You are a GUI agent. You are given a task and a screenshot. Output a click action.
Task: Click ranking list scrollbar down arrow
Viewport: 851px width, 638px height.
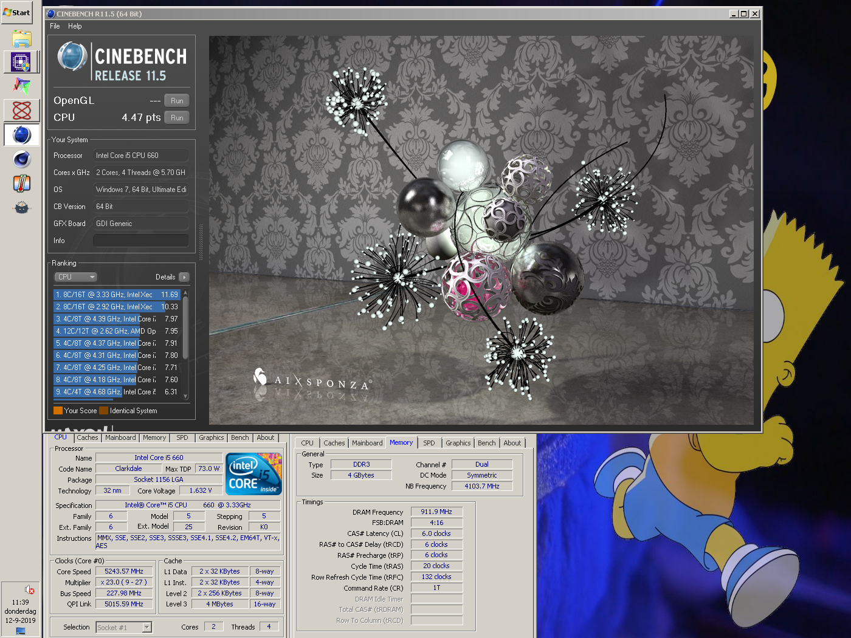(x=185, y=396)
